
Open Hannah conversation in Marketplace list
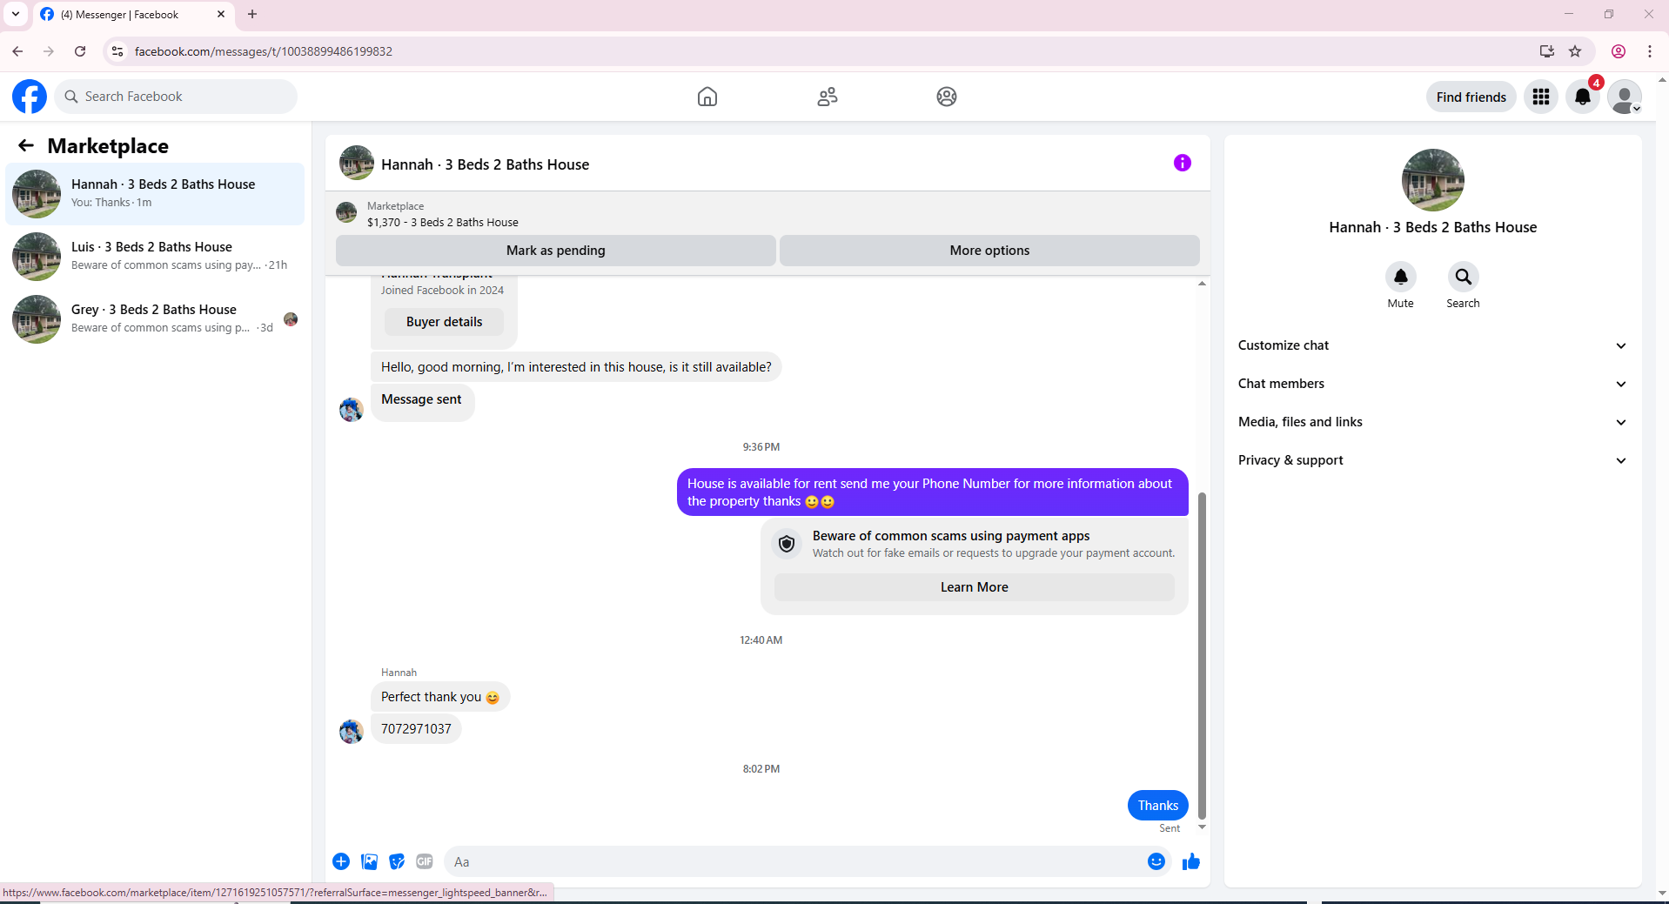click(x=155, y=194)
